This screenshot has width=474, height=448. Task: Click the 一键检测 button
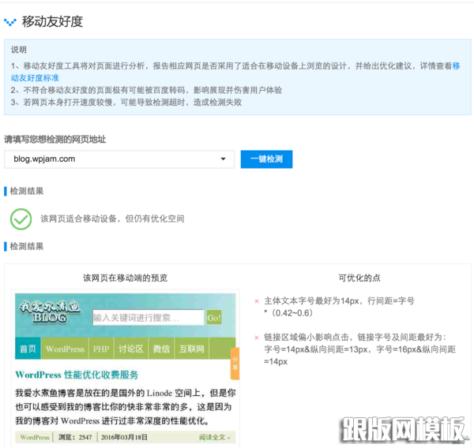point(266,159)
